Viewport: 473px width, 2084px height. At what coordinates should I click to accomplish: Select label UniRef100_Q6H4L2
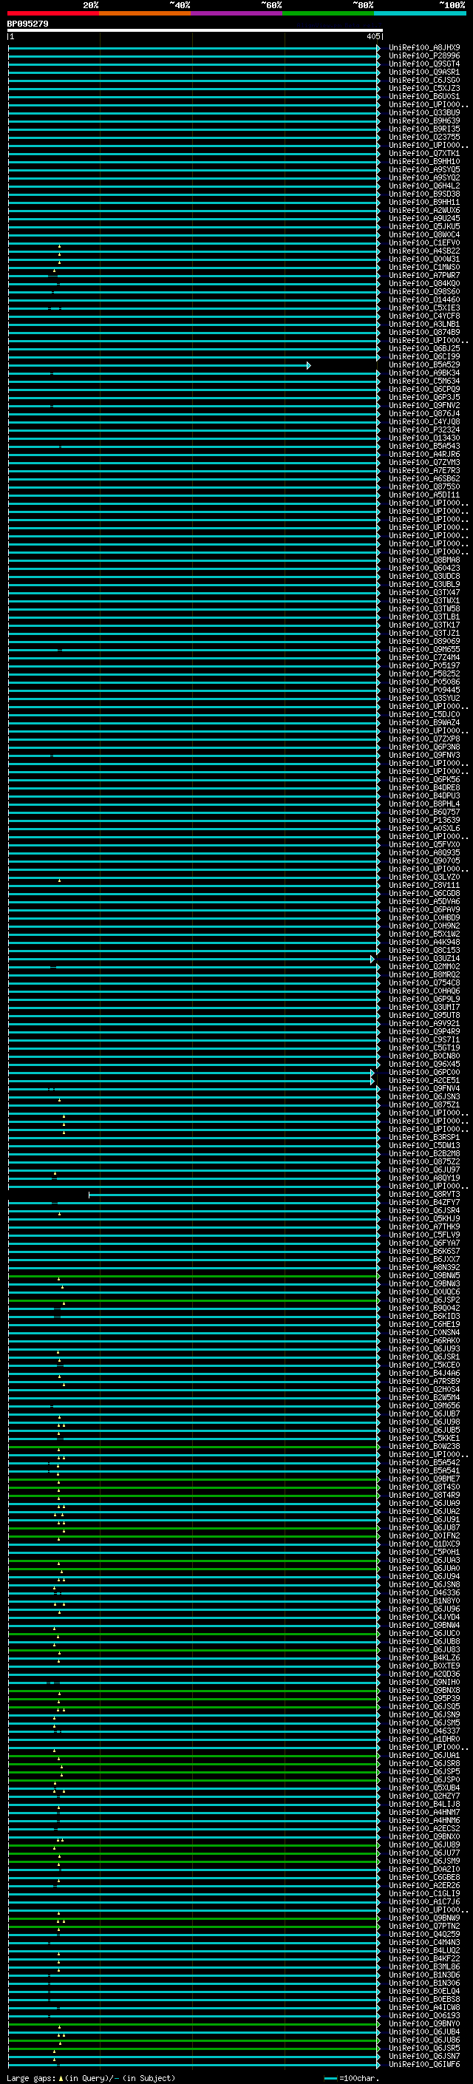pyautogui.click(x=424, y=186)
